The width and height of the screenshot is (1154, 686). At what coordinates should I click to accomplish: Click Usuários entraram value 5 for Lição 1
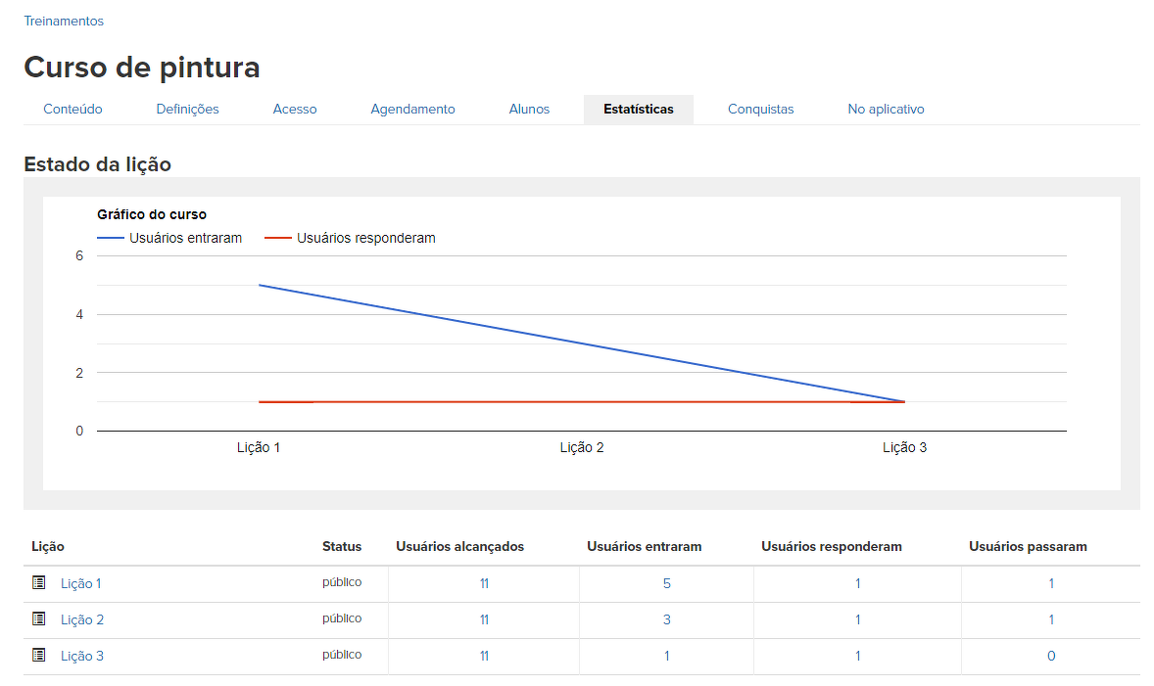pos(667,583)
